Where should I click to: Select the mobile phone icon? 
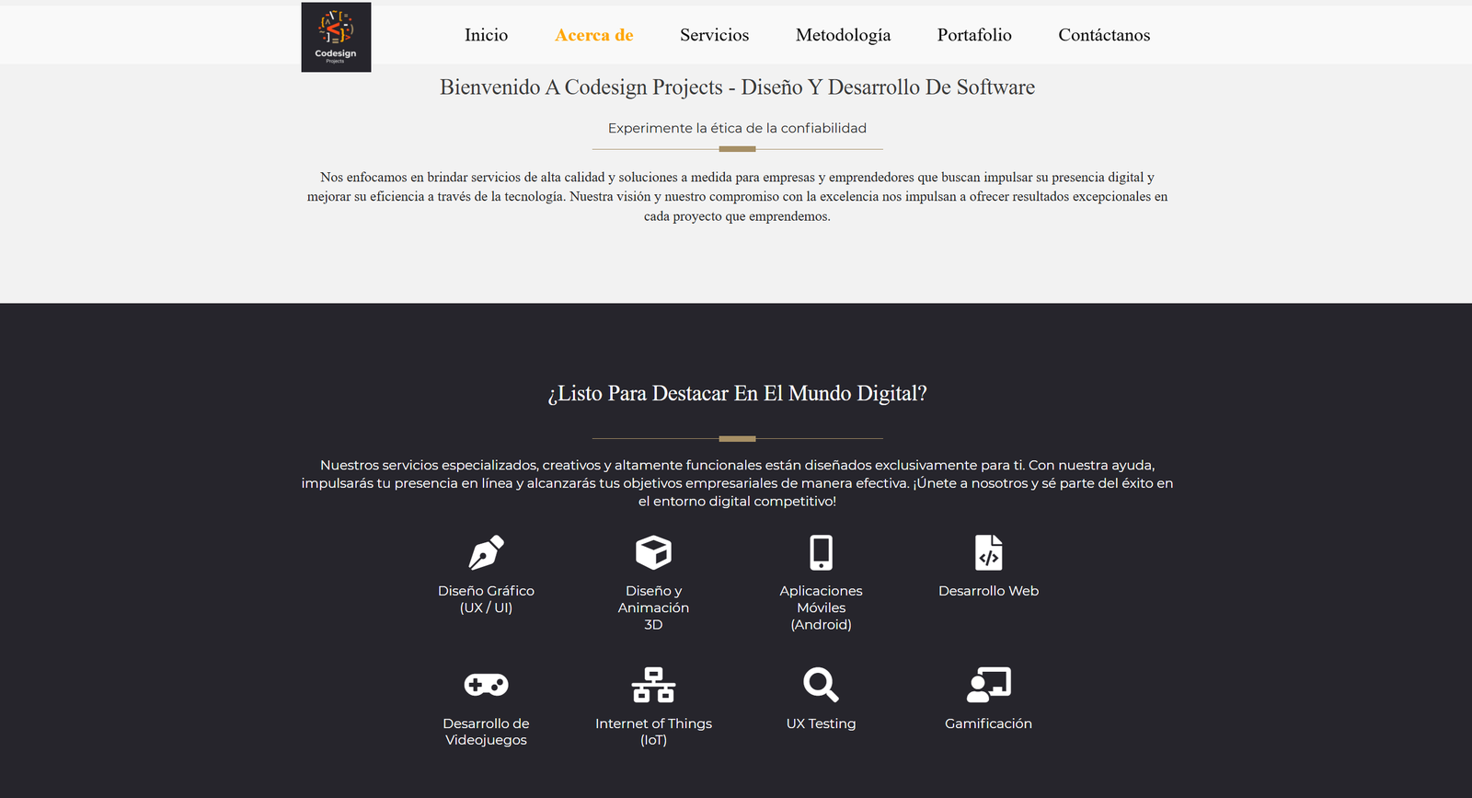click(x=822, y=552)
